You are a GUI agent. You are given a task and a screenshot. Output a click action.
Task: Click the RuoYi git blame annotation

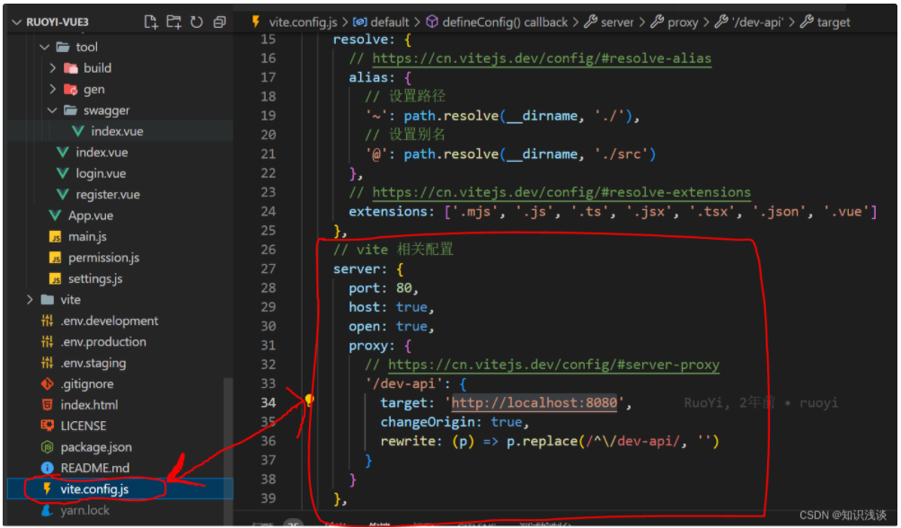[761, 403]
